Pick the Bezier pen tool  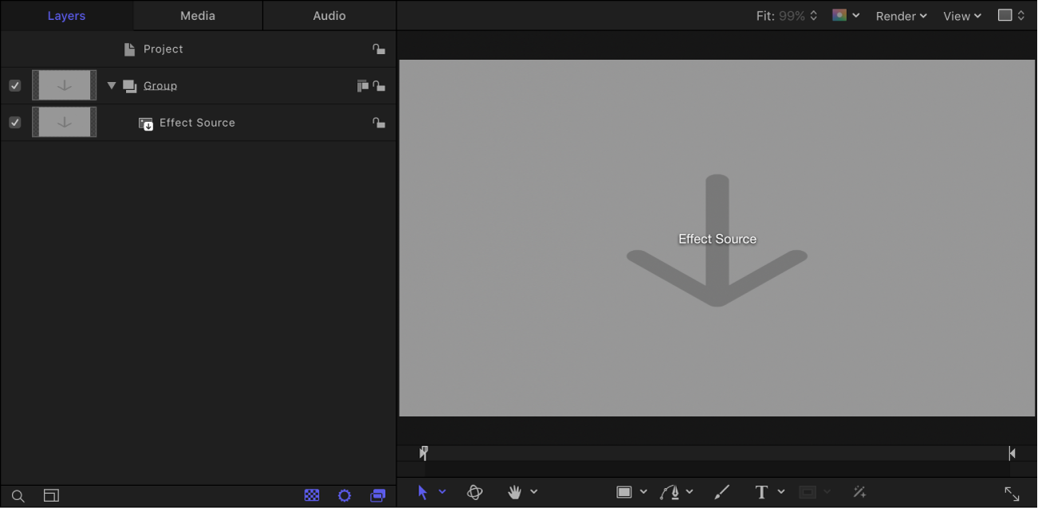(x=670, y=491)
